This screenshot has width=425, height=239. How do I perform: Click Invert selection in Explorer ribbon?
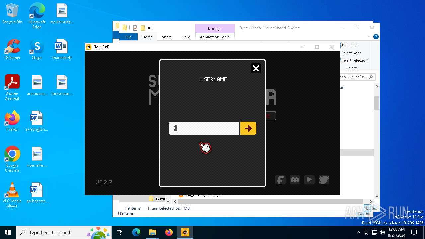pos(354,60)
